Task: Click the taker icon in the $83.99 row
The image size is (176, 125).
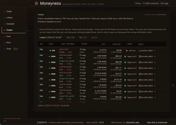Action: point(140,62)
